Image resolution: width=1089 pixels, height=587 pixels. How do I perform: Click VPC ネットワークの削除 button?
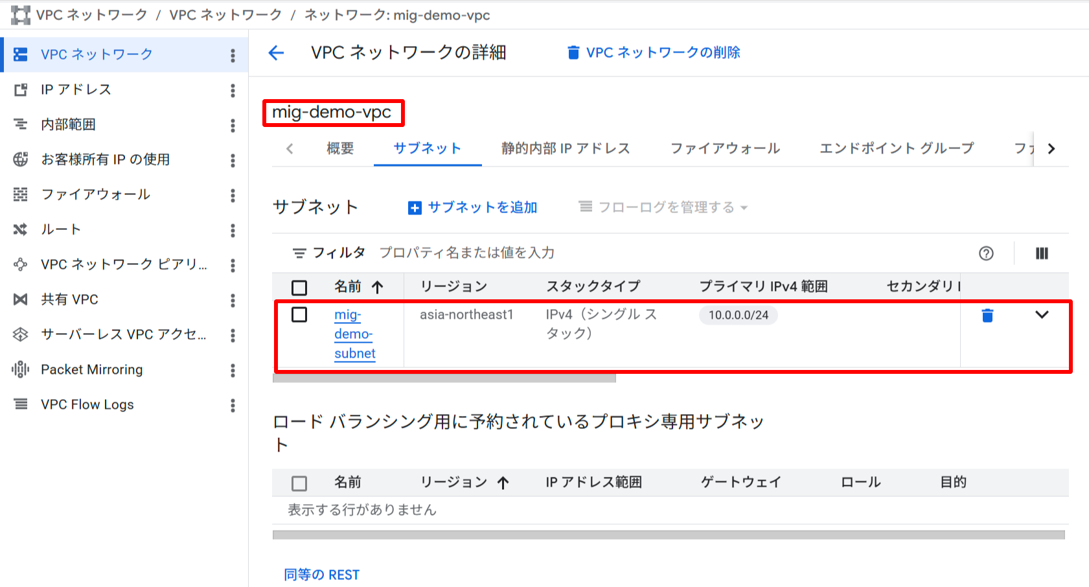point(654,52)
